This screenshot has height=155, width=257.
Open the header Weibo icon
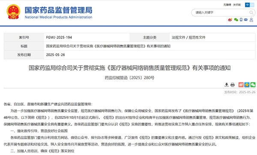pos(230,20)
